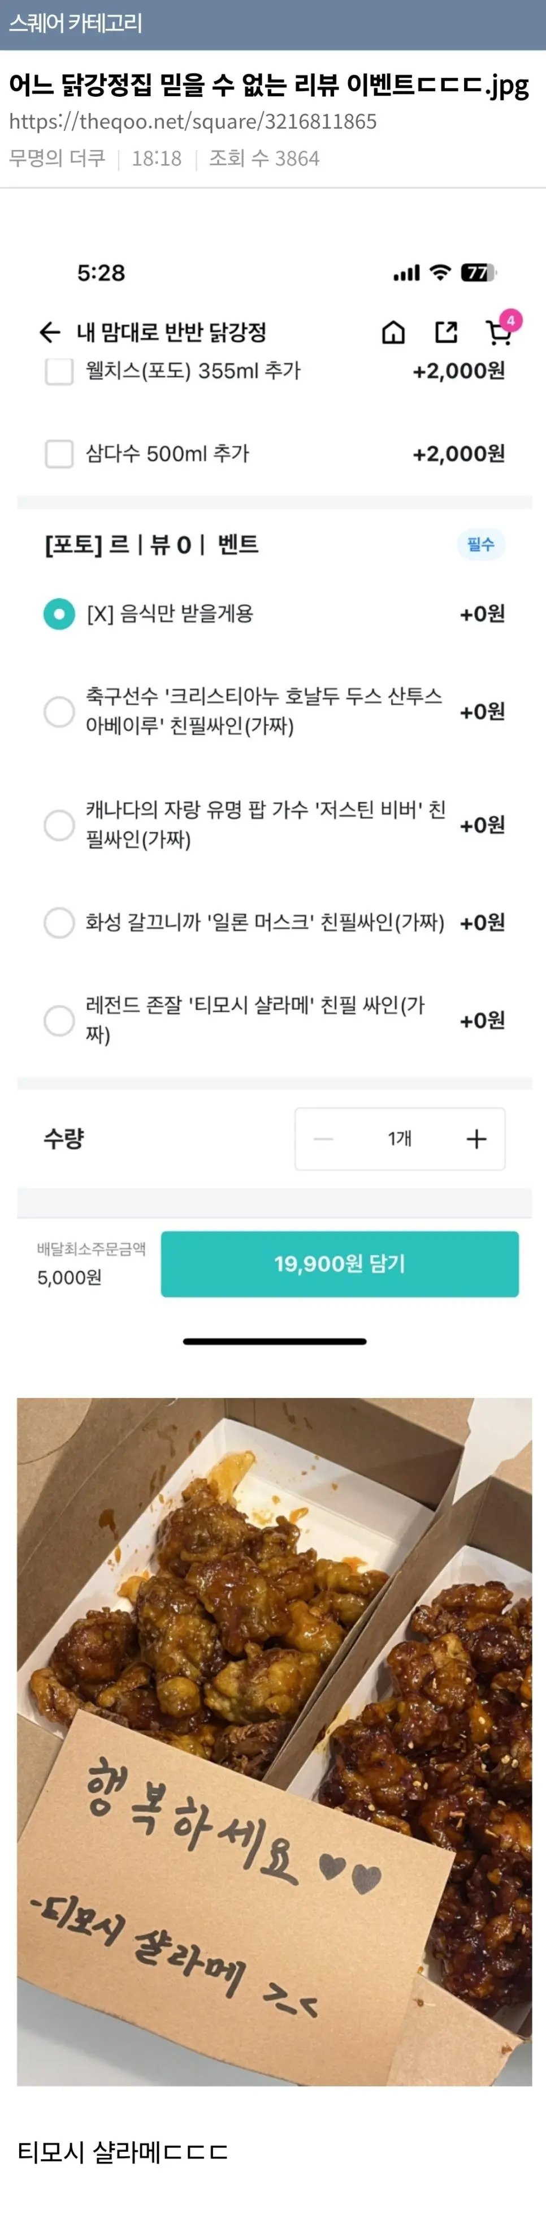Tap the share icon
Viewport: 546px width, 2214px height.
(x=445, y=333)
